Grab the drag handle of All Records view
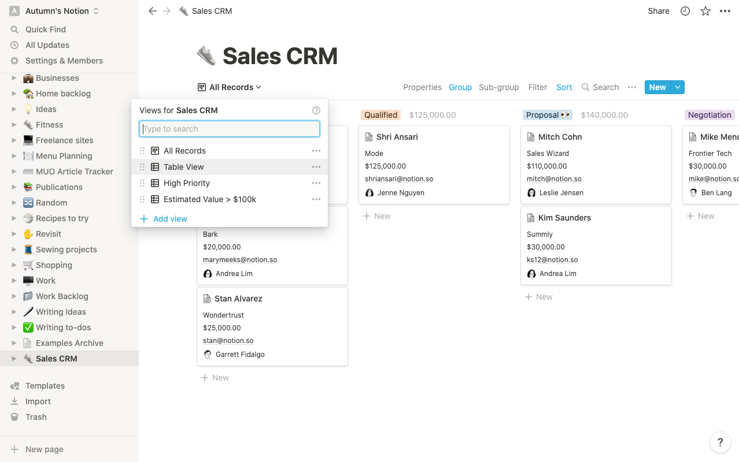This screenshot has width=739, height=462. (142, 151)
